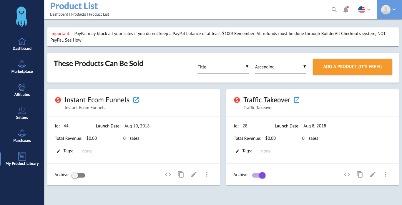
Task: Click the Product List page heading
Action: [74, 6]
